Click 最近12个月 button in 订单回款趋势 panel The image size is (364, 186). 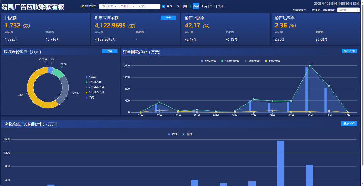[x=349, y=51]
